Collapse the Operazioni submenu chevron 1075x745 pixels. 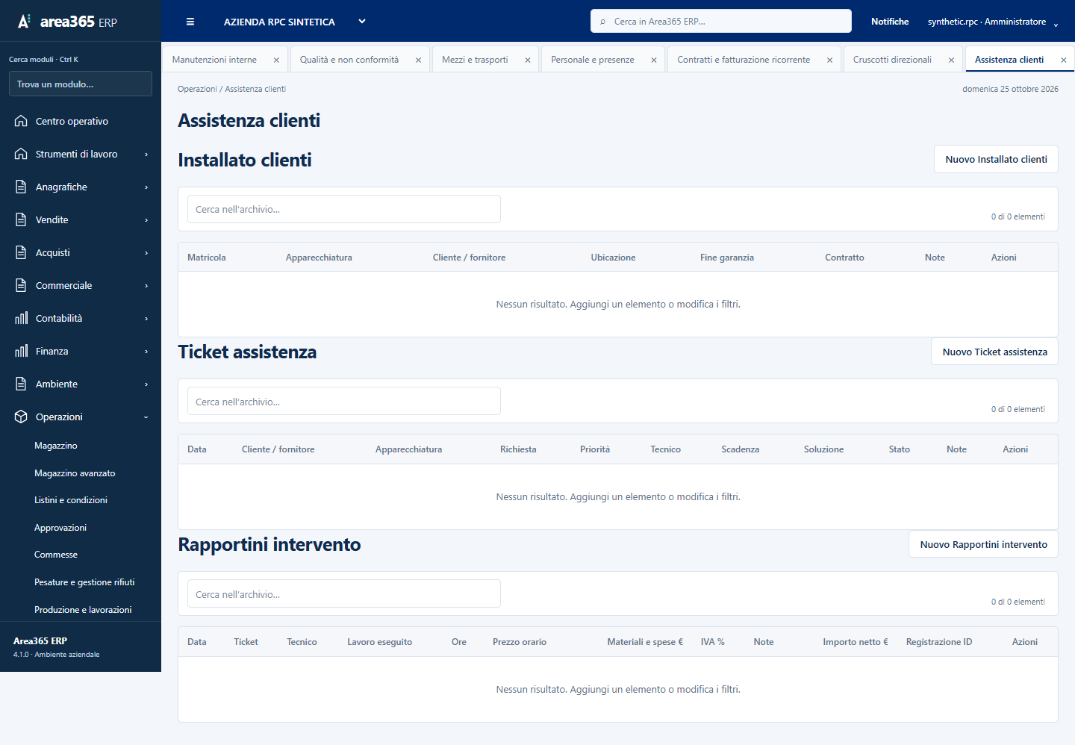[x=146, y=417]
